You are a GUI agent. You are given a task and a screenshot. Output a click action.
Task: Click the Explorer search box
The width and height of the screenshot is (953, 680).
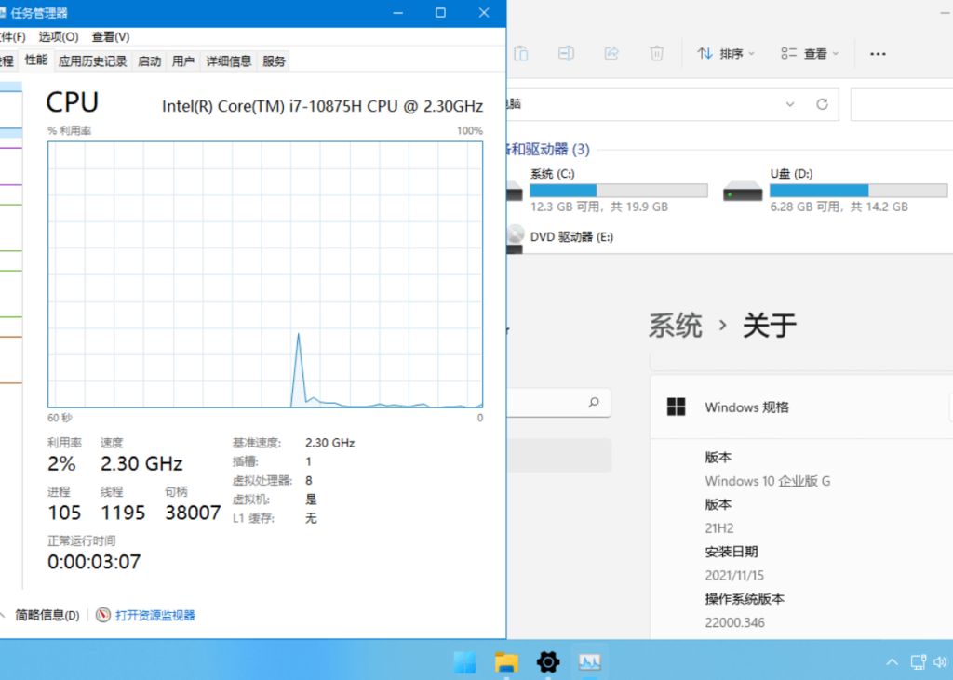coord(901,104)
